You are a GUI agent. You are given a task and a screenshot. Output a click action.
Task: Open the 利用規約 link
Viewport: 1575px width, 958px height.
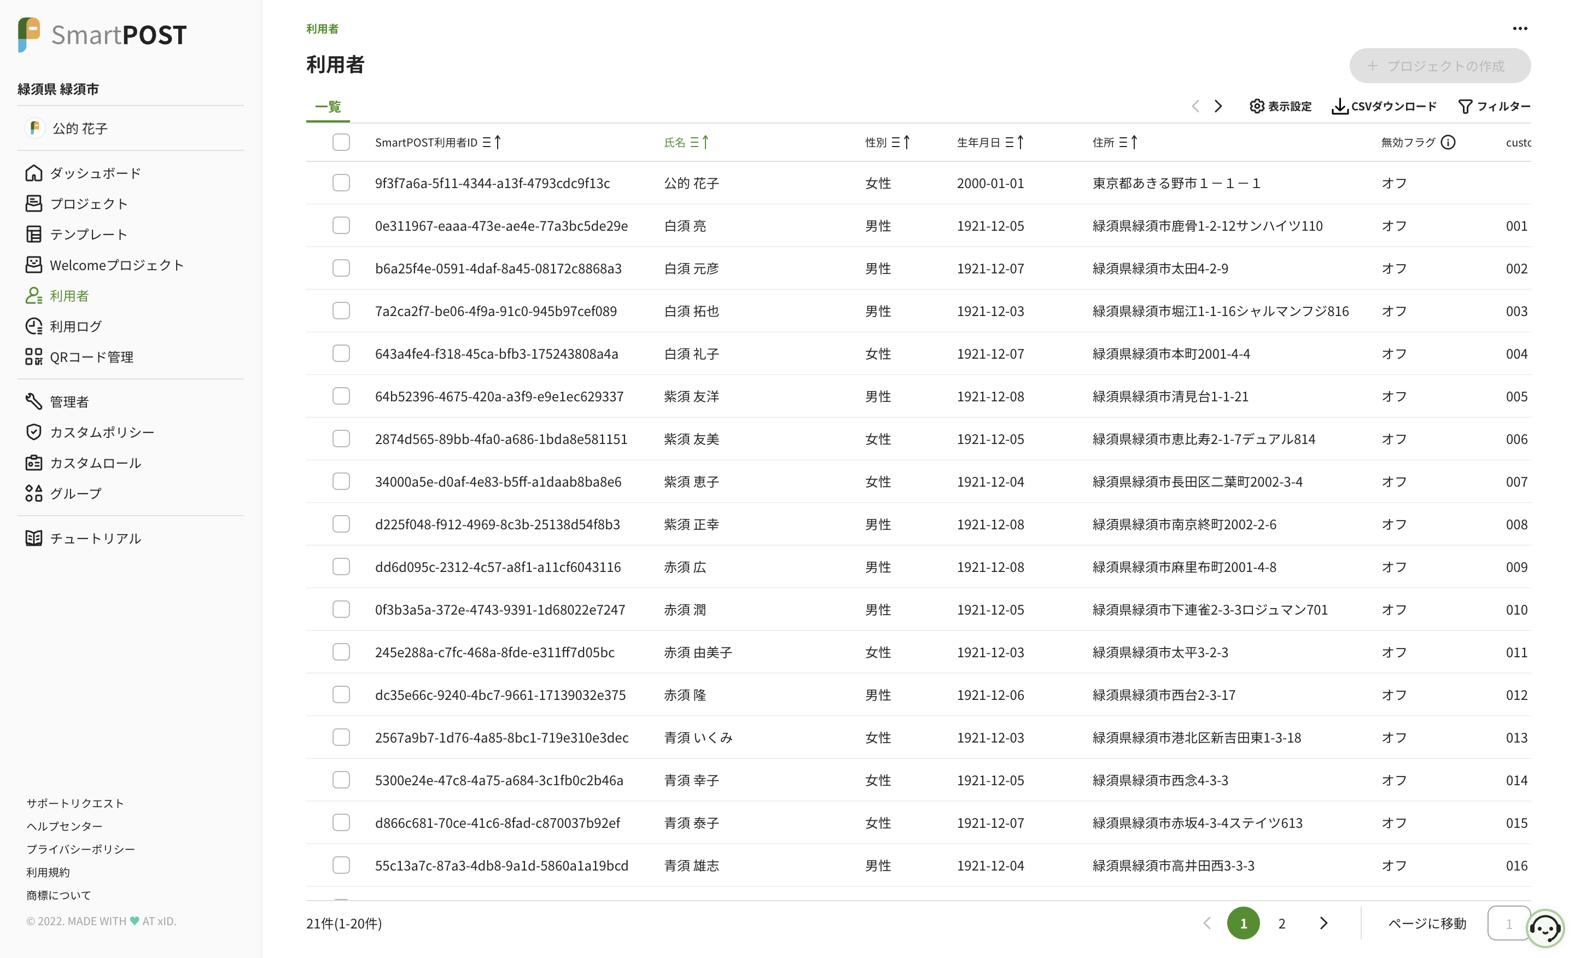coord(48,872)
